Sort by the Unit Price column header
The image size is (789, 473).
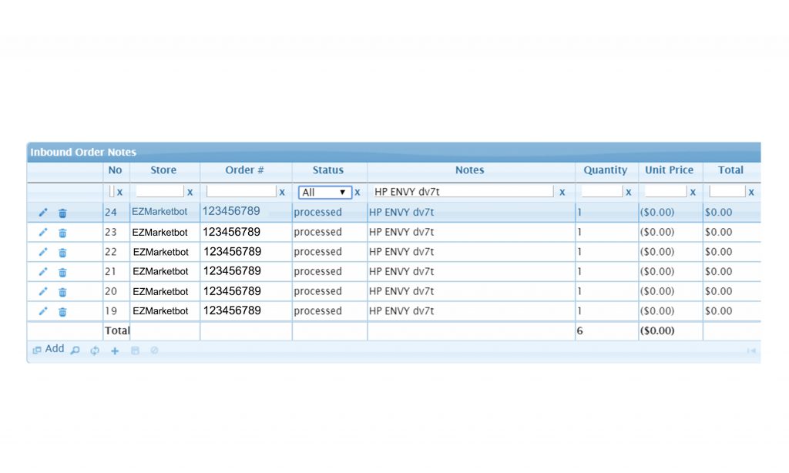[670, 170]
